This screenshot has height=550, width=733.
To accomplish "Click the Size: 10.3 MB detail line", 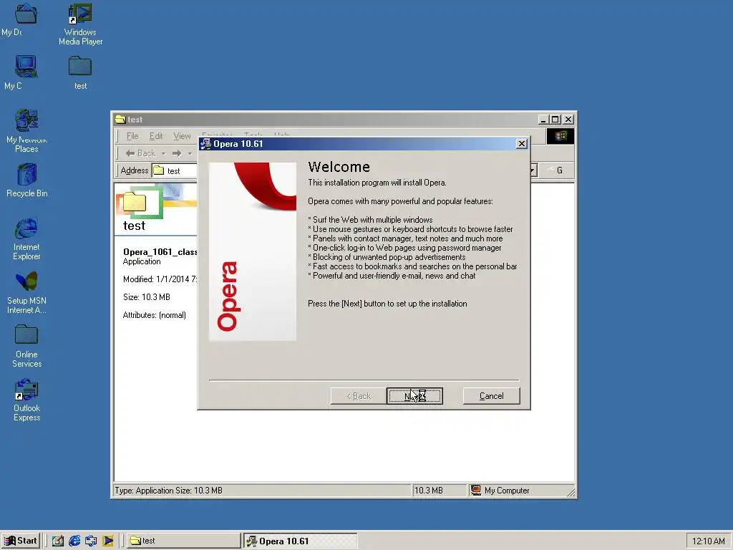I will click(146, 297).
